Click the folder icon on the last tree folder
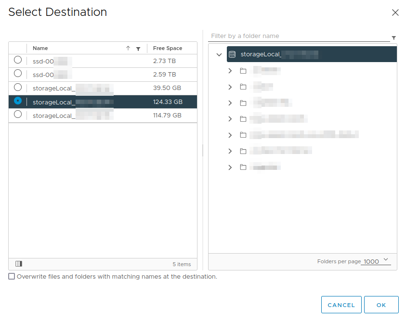 (x=243, y=167)
